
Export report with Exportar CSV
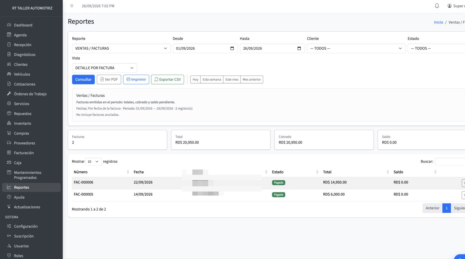pyautogui.click(x=168, y=79)
